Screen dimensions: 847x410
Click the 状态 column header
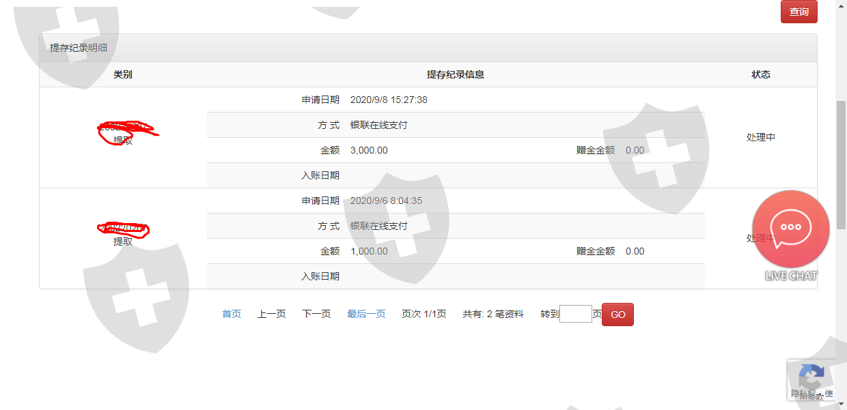760,74
